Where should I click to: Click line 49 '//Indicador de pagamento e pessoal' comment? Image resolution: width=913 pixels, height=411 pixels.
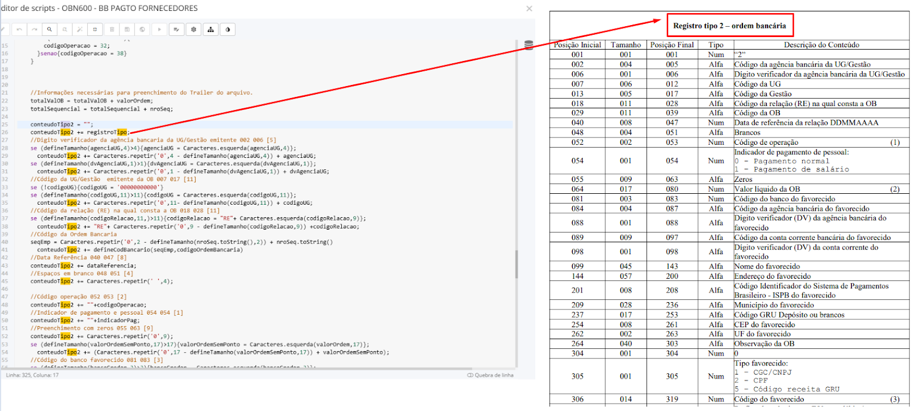[x=107, y=313]
